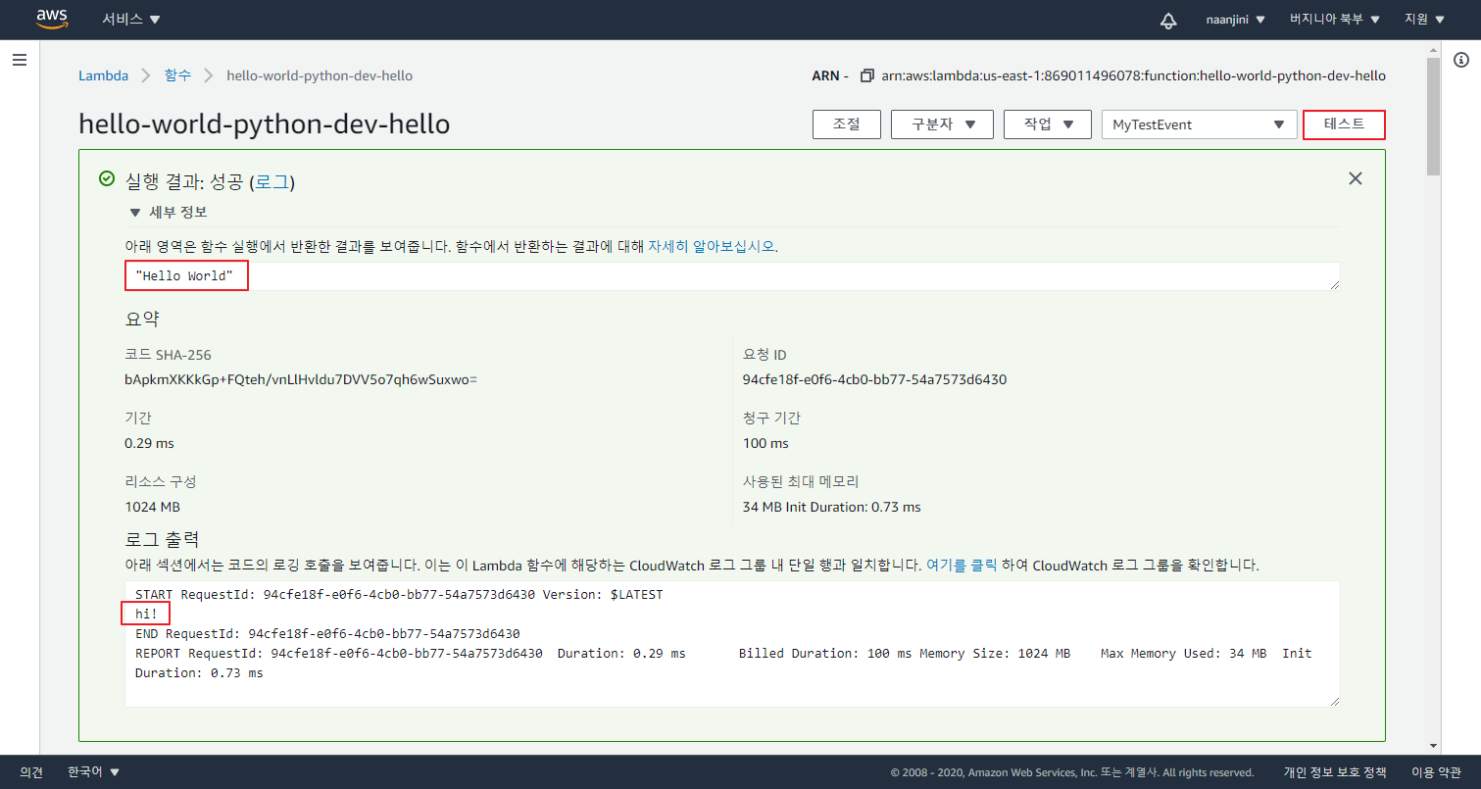This screenshot has width=1481, height=789.
Task: Open the 한국어 language selector
Action: click(x=94, y=772)
